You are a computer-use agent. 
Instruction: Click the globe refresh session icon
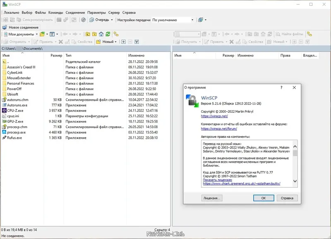coord(201,20)
